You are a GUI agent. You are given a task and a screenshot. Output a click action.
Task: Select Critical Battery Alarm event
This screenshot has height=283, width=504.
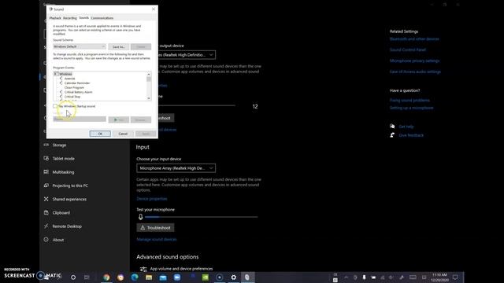(x=78, y=92)
